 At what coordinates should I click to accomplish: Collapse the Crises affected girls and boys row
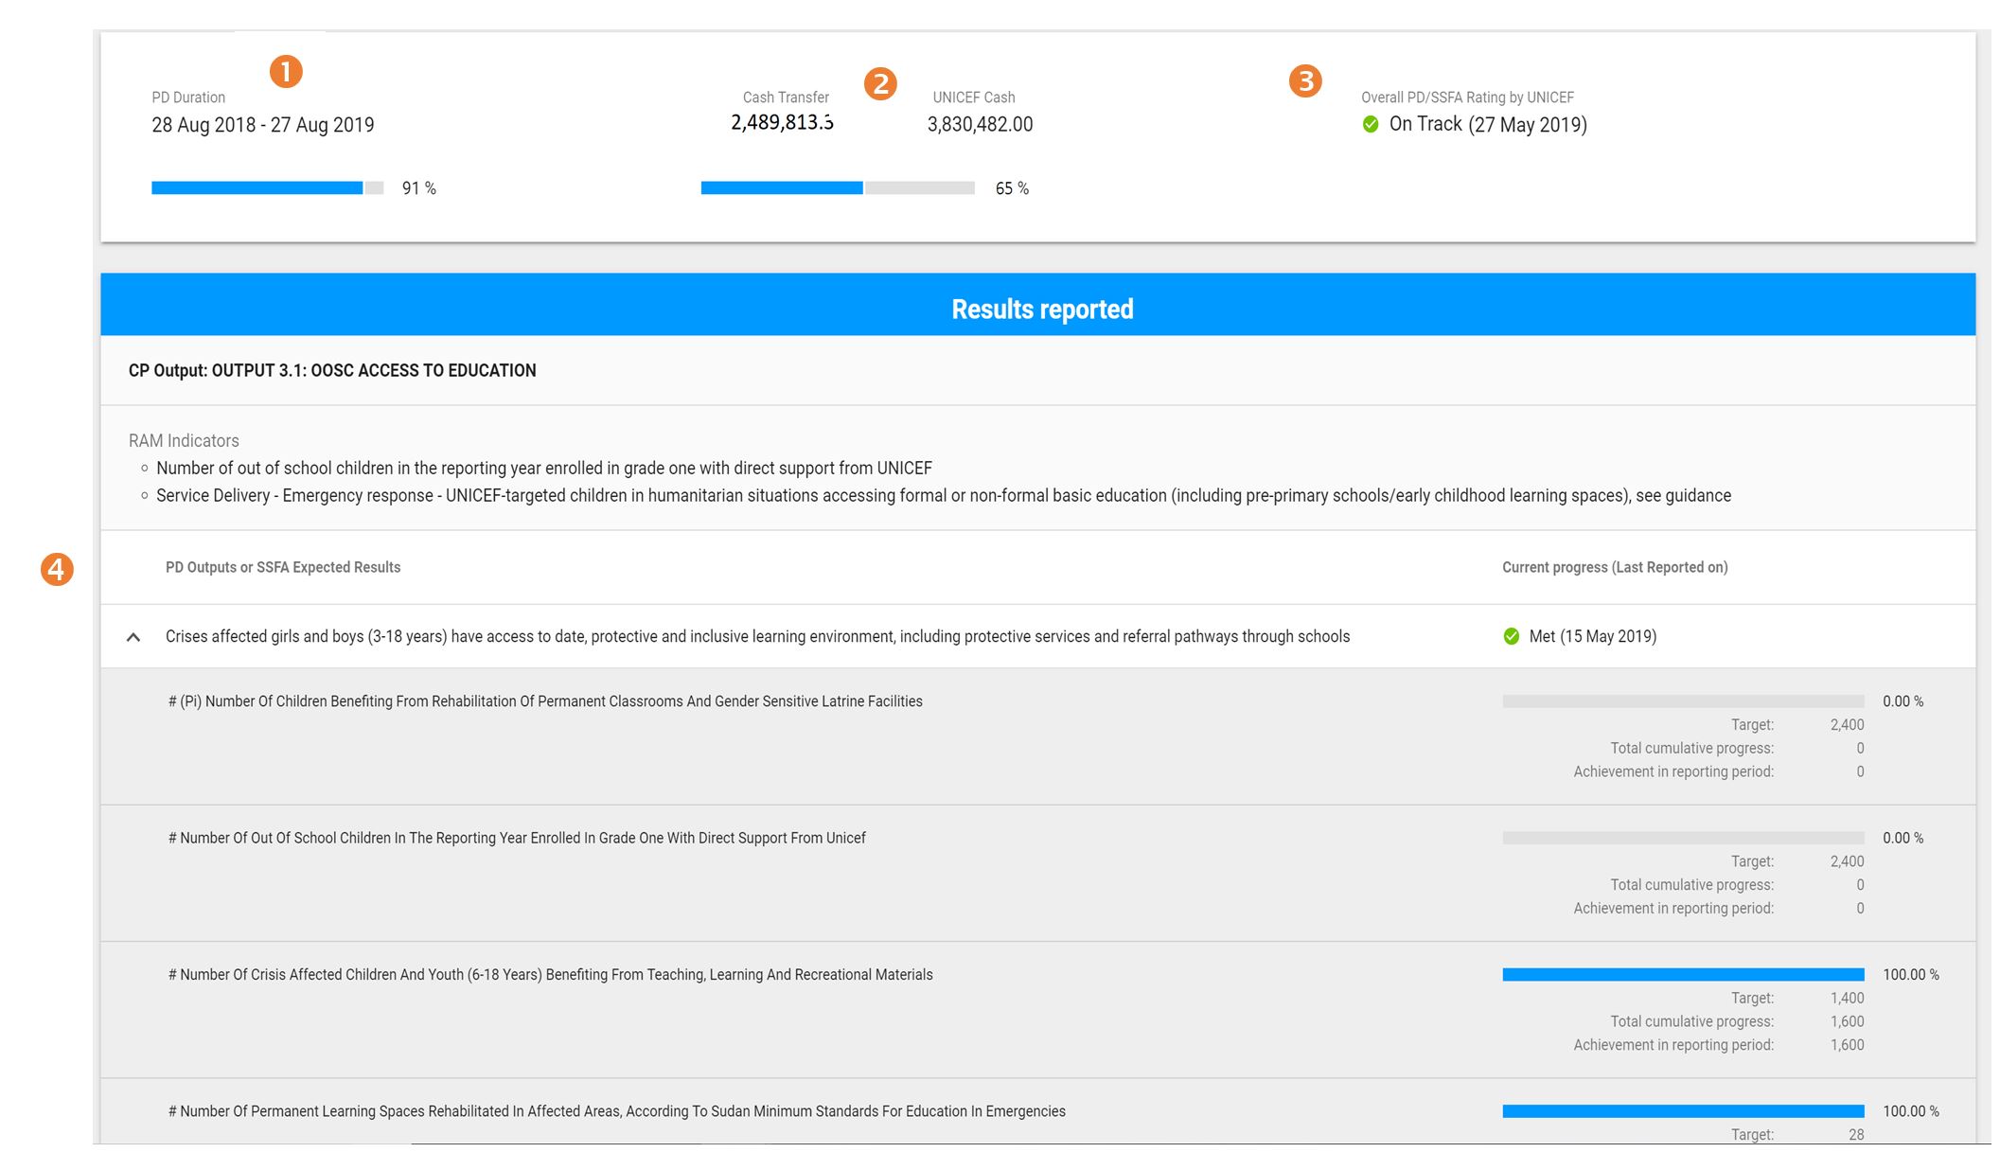pyautogui.click(x=133, y=637)
